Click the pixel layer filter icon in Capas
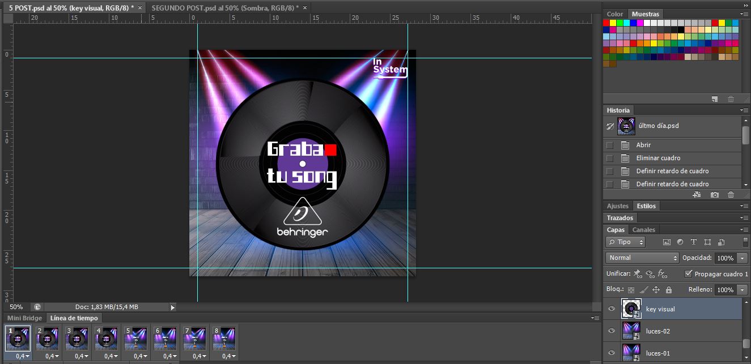 (667, 242)
